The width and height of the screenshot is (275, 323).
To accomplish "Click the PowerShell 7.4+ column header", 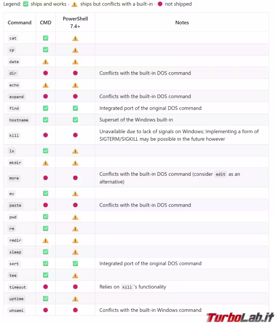I will click(75, 22).
